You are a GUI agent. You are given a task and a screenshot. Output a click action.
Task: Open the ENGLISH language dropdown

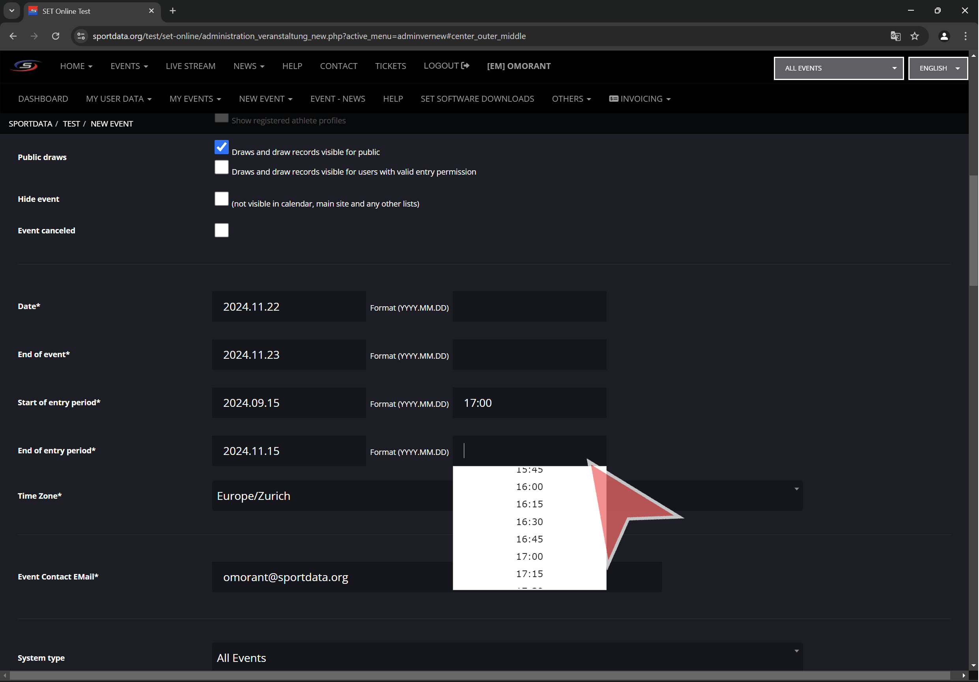938,68
